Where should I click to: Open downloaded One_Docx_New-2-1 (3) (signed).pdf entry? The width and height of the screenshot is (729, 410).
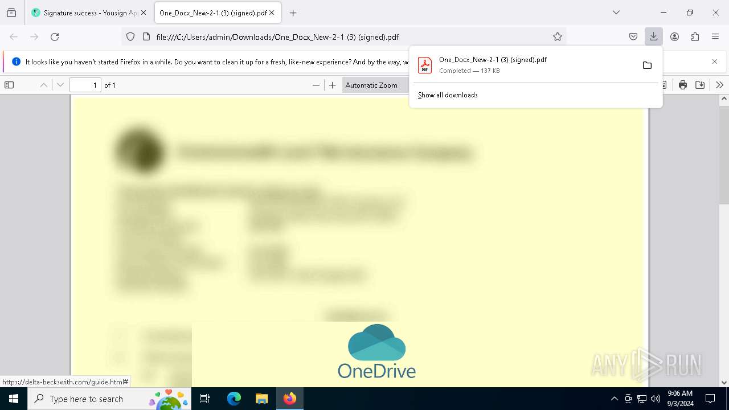(x=523, y=65)
